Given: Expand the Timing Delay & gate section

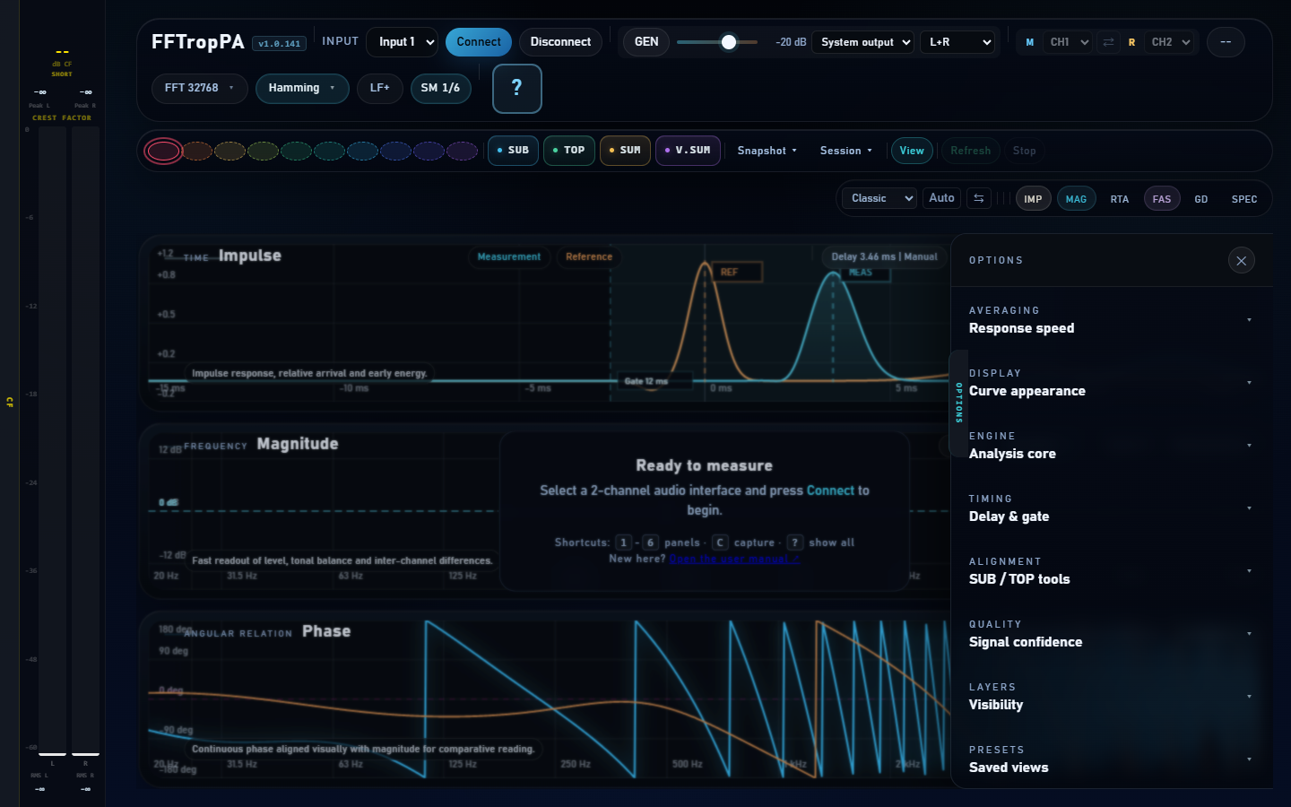Looking at the screenshot, I should 1112,508.
